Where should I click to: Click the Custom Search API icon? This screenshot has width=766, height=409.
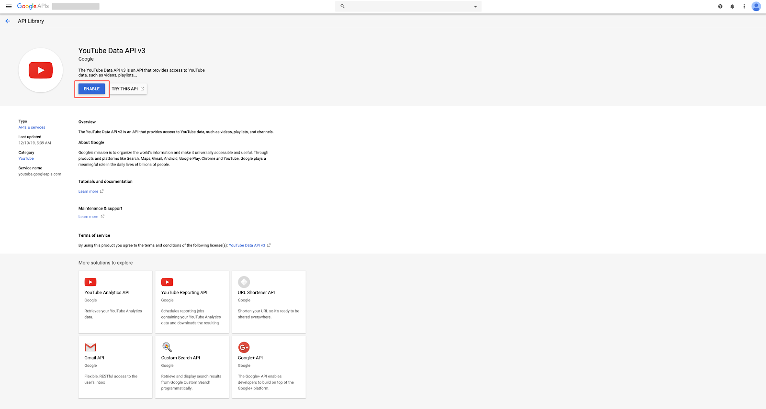[167, 347]
